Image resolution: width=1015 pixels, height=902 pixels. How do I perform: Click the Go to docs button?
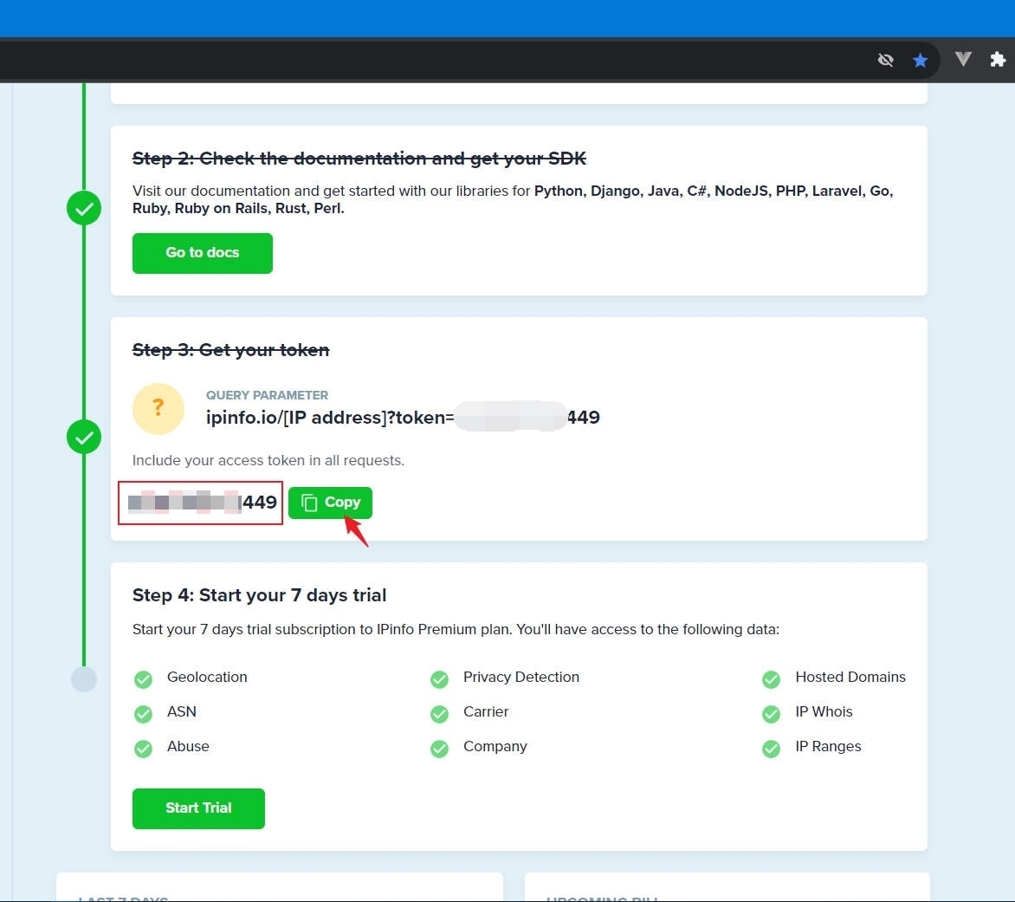pos(202,253)
